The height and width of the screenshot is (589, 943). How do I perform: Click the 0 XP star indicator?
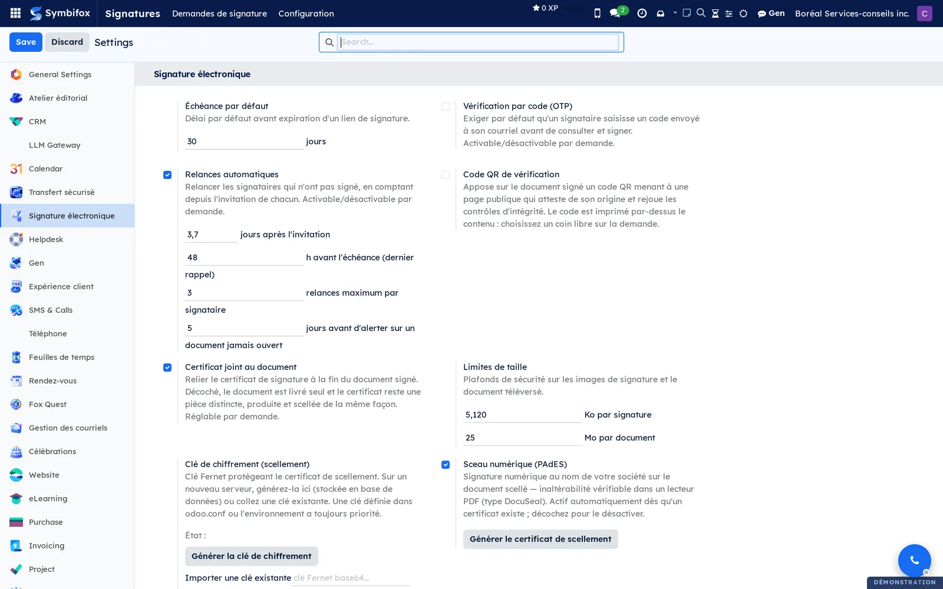[x=545, y=8]
